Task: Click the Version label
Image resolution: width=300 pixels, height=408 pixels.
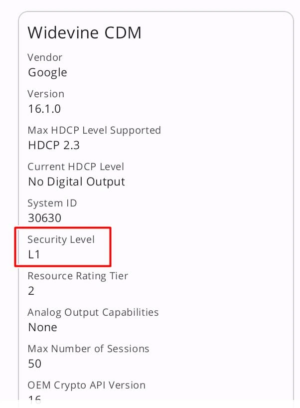Action: click(46, 94)
